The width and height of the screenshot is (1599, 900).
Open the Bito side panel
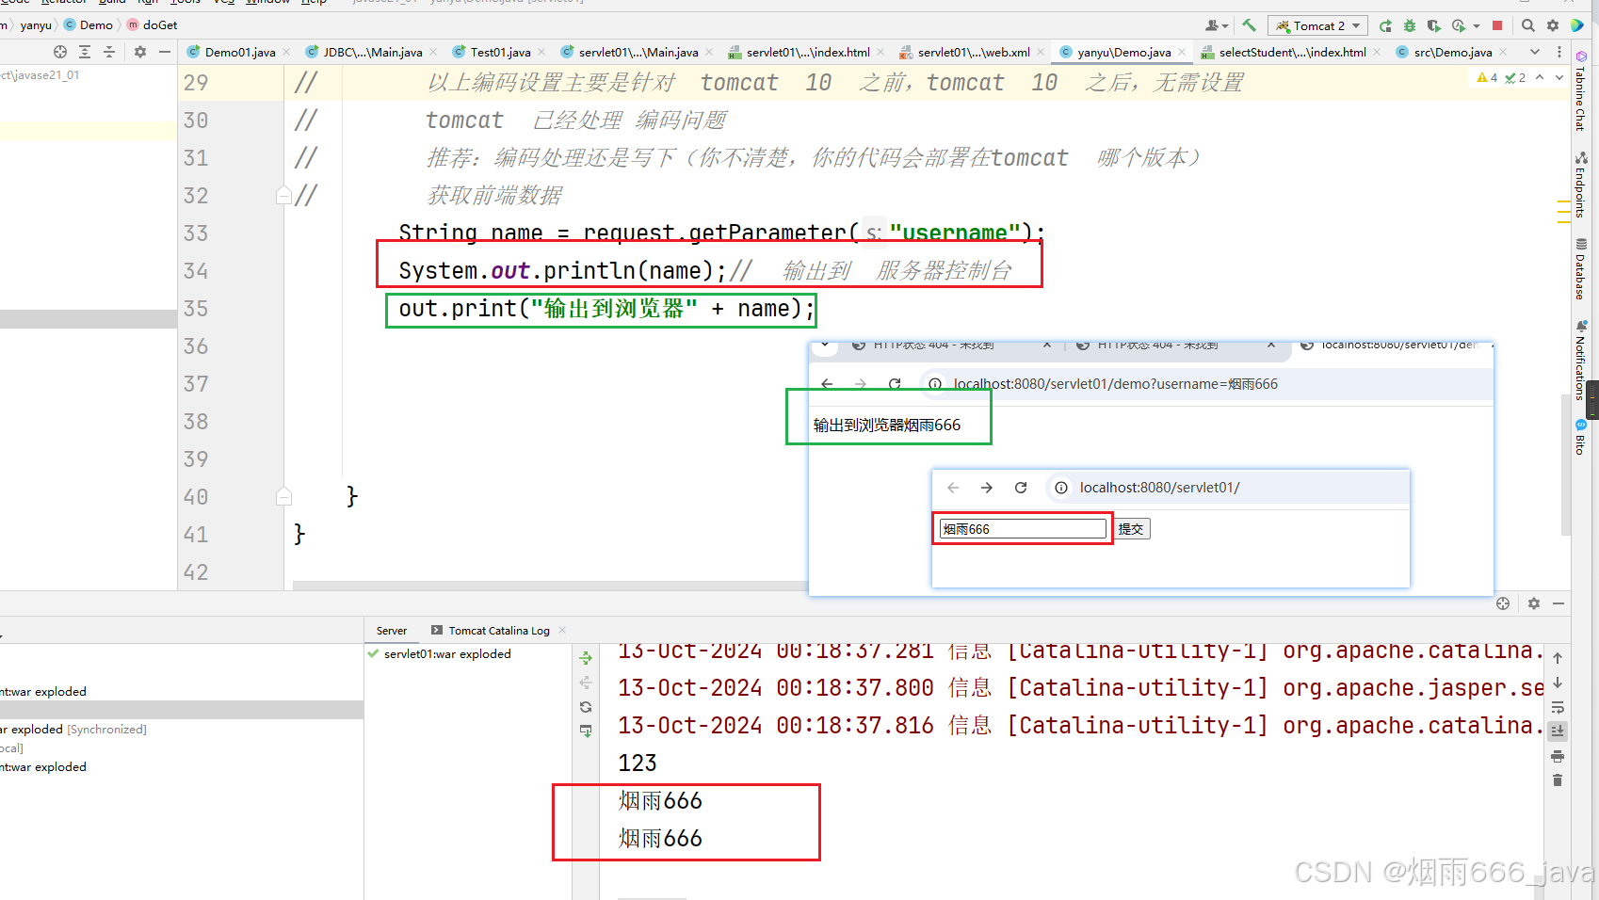coord(1581,437)
